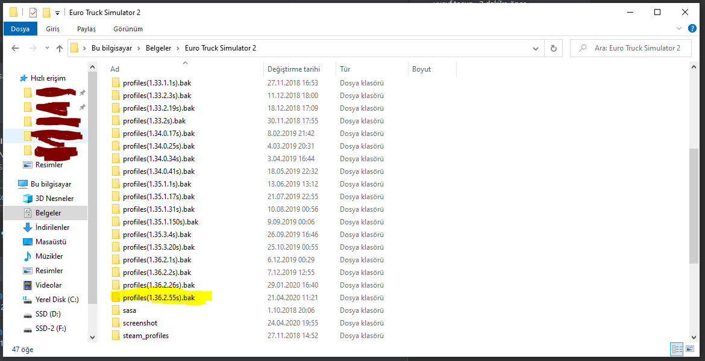This screenshot has width=705, height=361.
Task: Open Müzikler in the sidebar
Action: click(49, 256)
